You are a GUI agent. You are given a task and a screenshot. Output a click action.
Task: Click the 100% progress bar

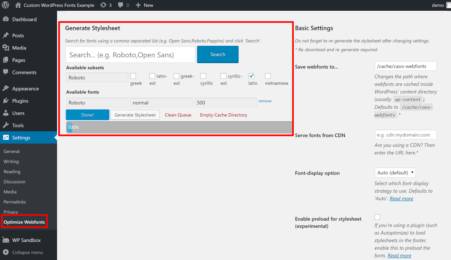[179, 127]
